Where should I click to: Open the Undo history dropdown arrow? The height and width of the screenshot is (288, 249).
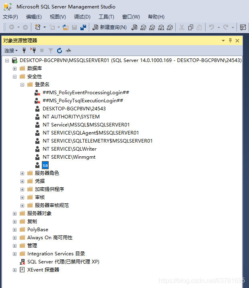coord(219,27)
